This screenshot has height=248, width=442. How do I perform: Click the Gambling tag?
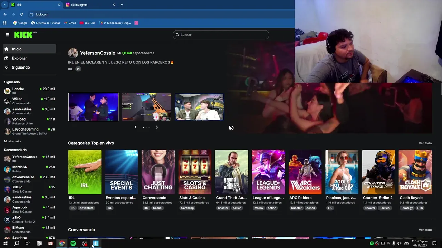click(188, 208)
